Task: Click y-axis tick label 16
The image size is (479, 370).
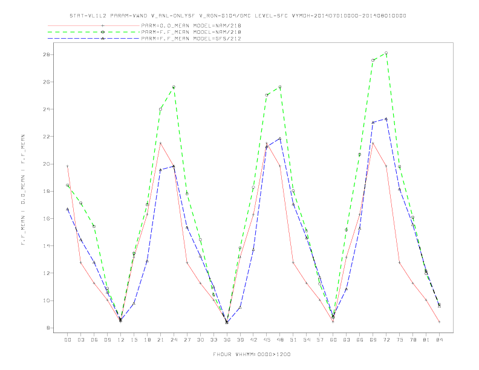Action: pos(47,219)
